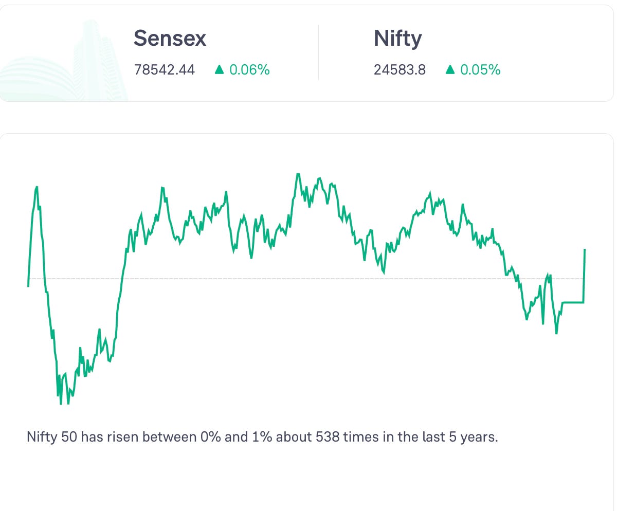The width and height of the screenshot is (617, 511).
Task: Click the Sensex 0.06% change figure
Action: (x=249, y=70)
